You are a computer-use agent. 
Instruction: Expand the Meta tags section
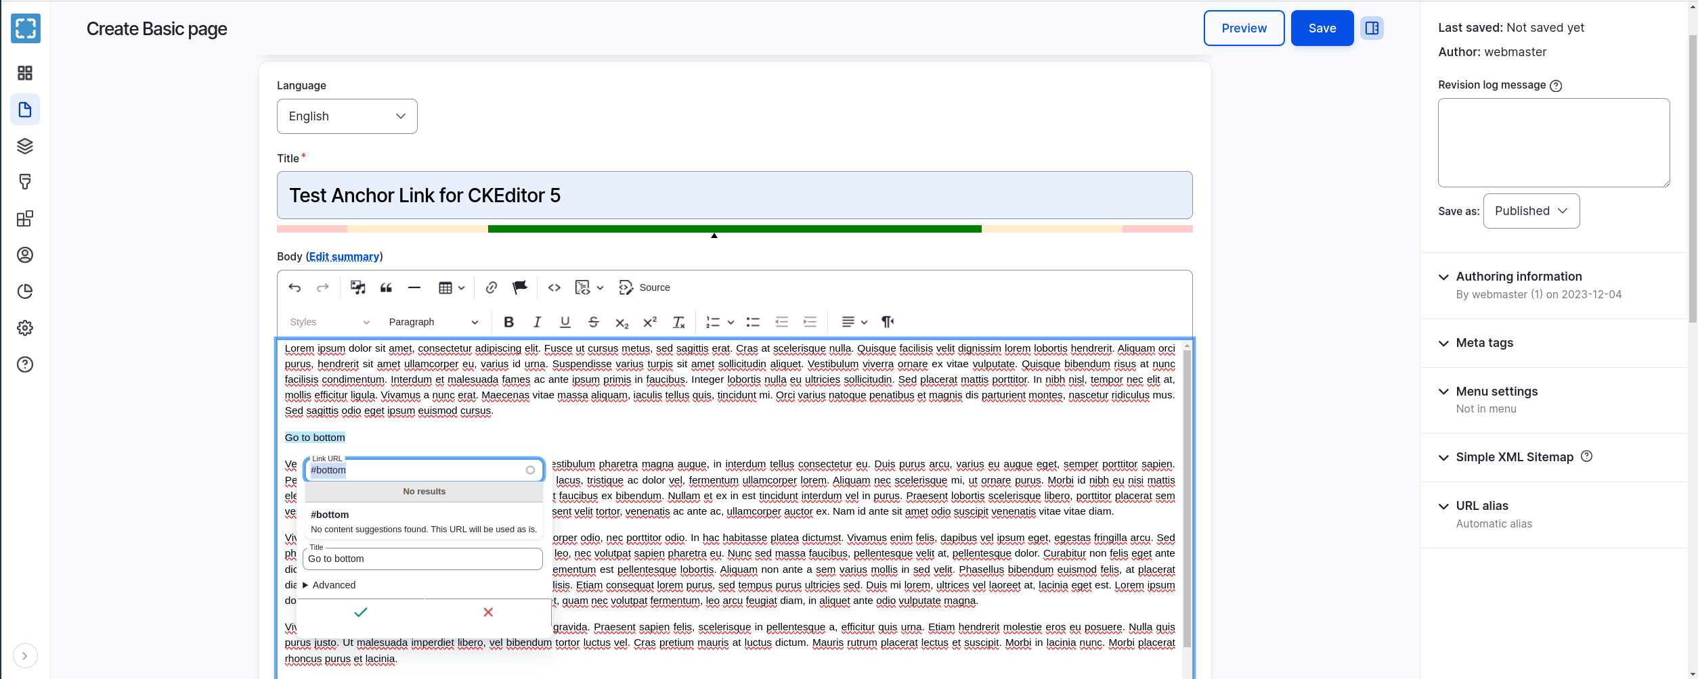click(x=1484, y=343)
